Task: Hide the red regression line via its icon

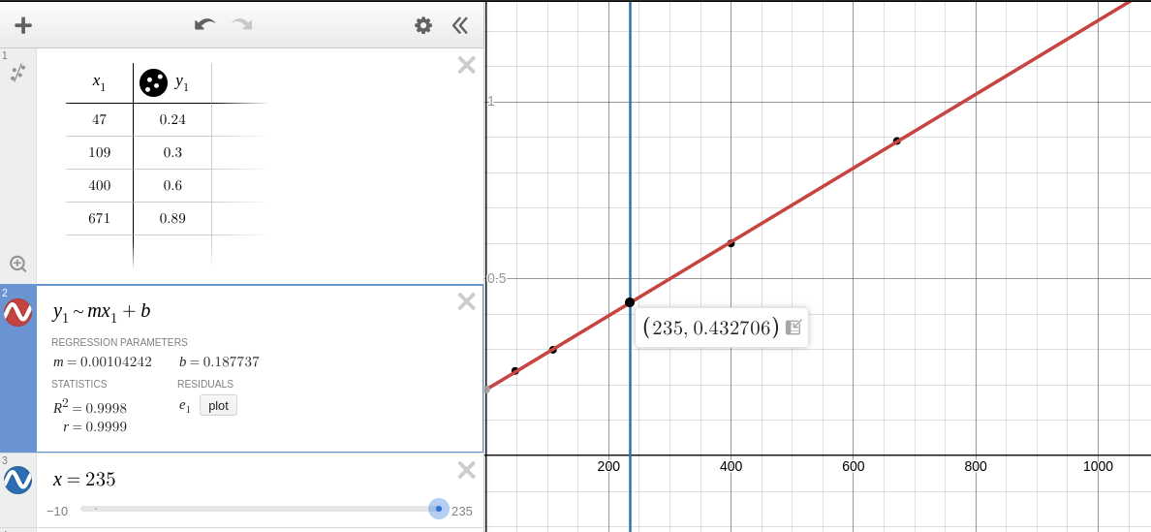Action: [x=17, y=313]
